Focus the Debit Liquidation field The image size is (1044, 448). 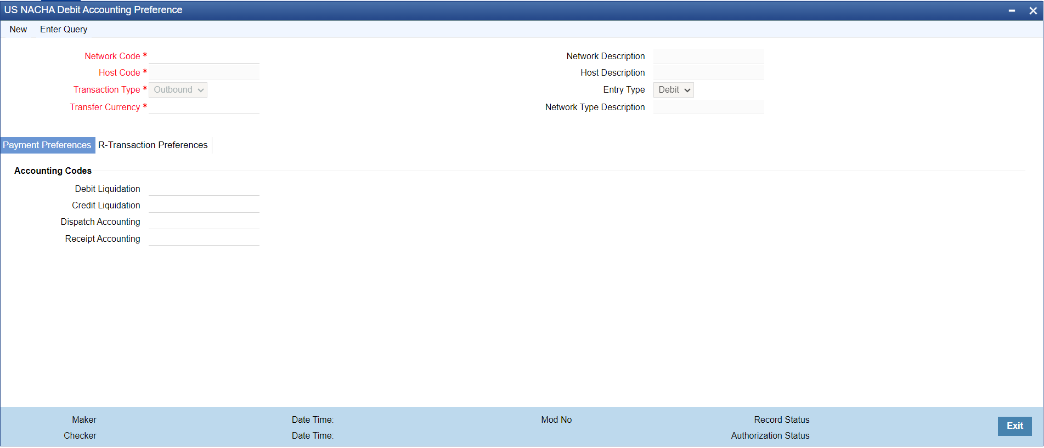(204, 189)
